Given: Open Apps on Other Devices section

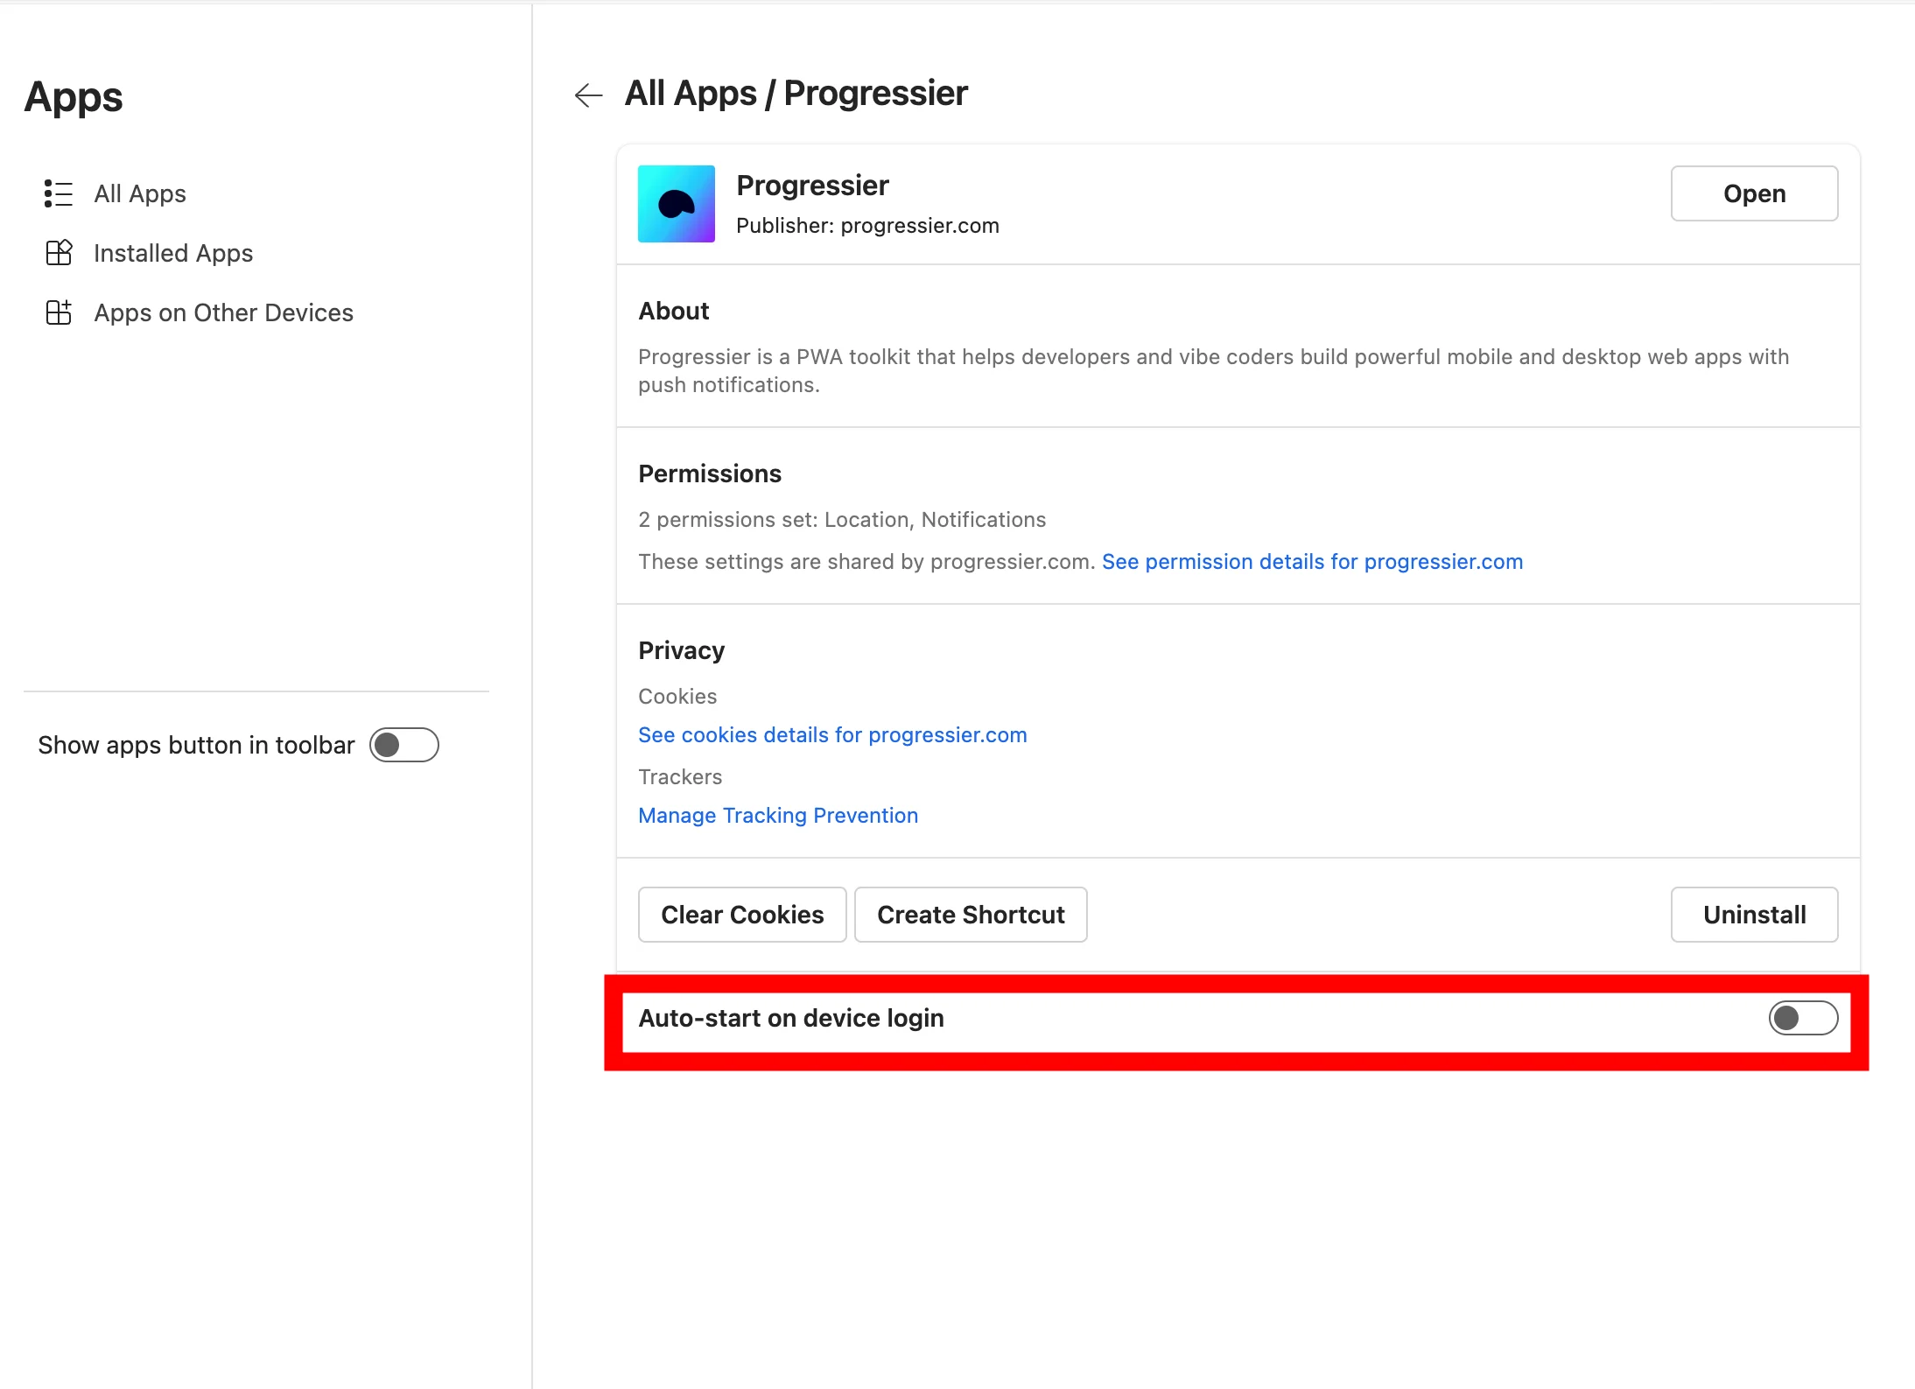Looking at the screenshot, I should click(223, 312).
